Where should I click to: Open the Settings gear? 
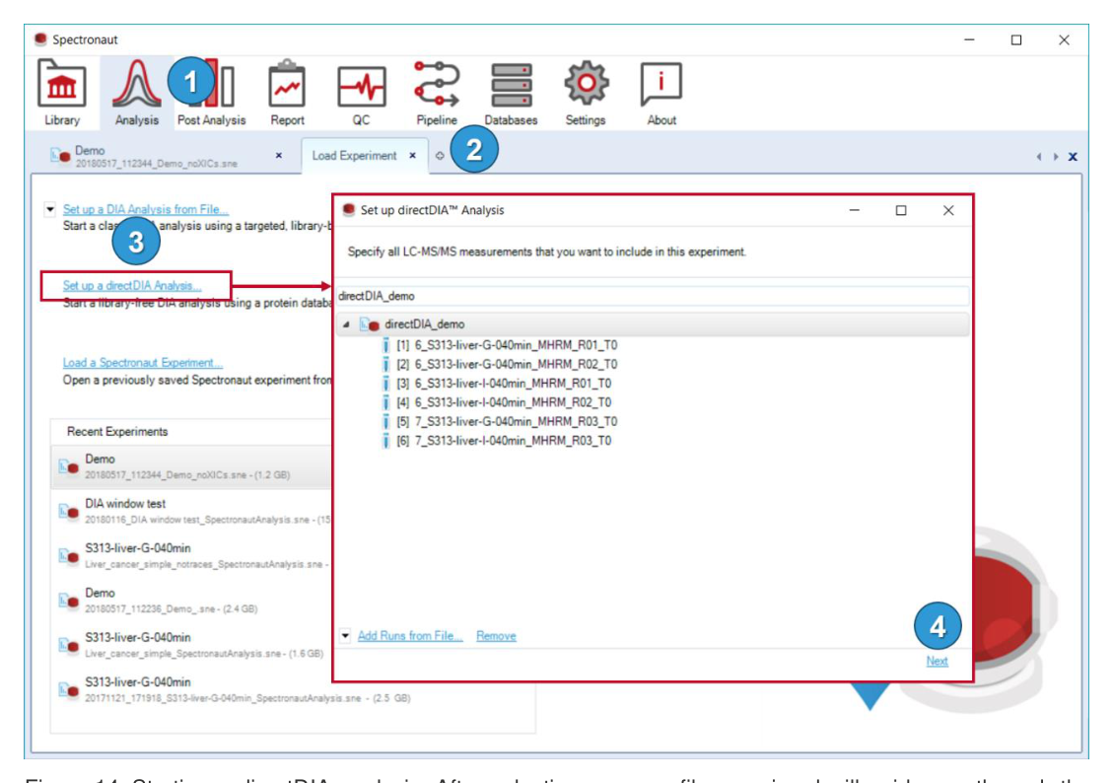(x=586, y=93)
